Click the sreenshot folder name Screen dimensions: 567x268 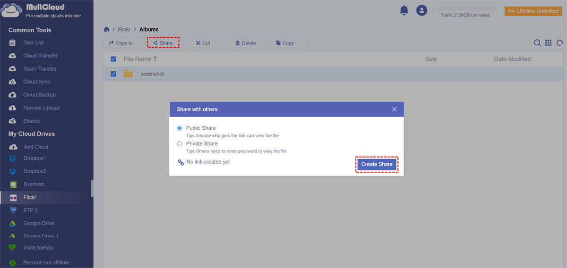coord(152,74)
